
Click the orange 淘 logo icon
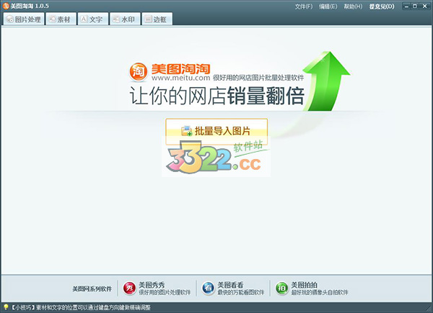tap(139, 72)
